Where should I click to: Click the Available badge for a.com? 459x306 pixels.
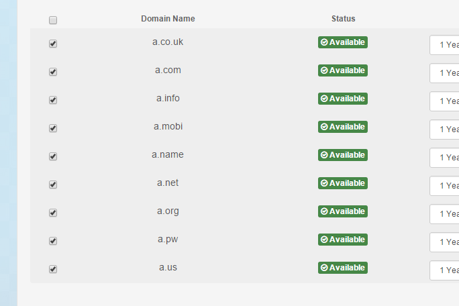pos(343,70)
